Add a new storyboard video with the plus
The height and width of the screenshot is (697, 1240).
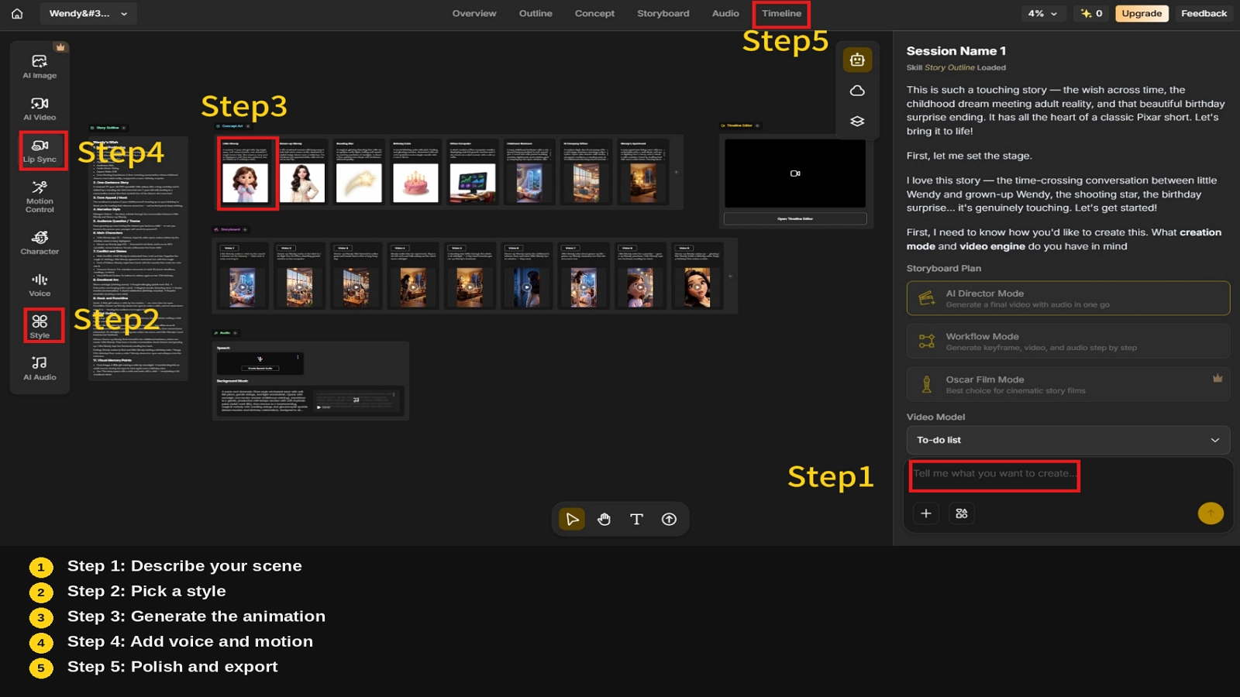730,276
